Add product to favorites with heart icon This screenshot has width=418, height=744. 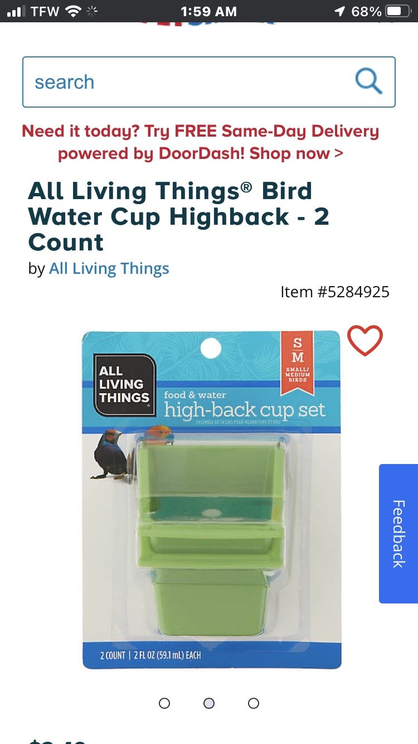click(365, 340)
